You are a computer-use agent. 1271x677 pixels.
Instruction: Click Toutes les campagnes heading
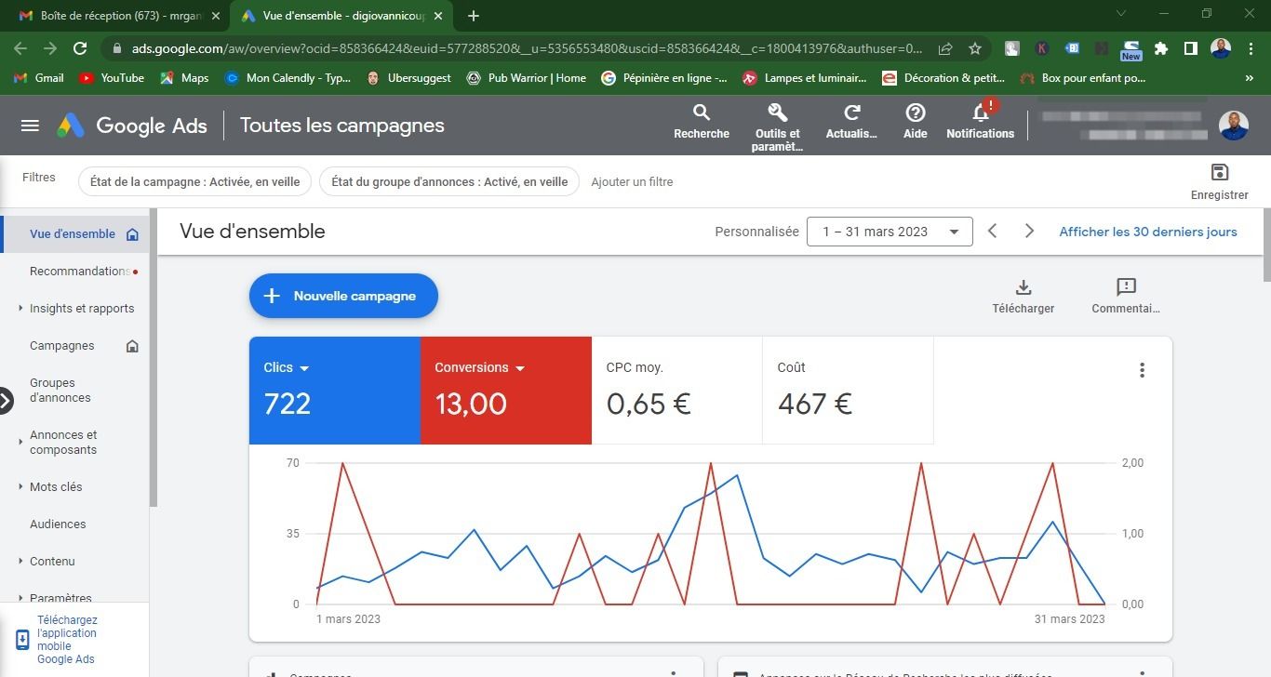tap(342, 126)
